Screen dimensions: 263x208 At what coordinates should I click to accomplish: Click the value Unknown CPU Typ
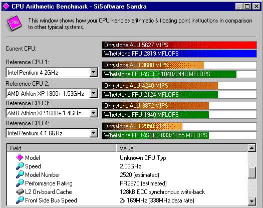pos(143,158)
